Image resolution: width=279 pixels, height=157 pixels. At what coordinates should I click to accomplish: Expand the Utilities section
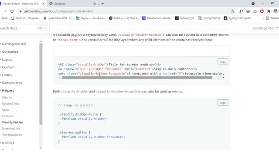click(x=8, y=143)
